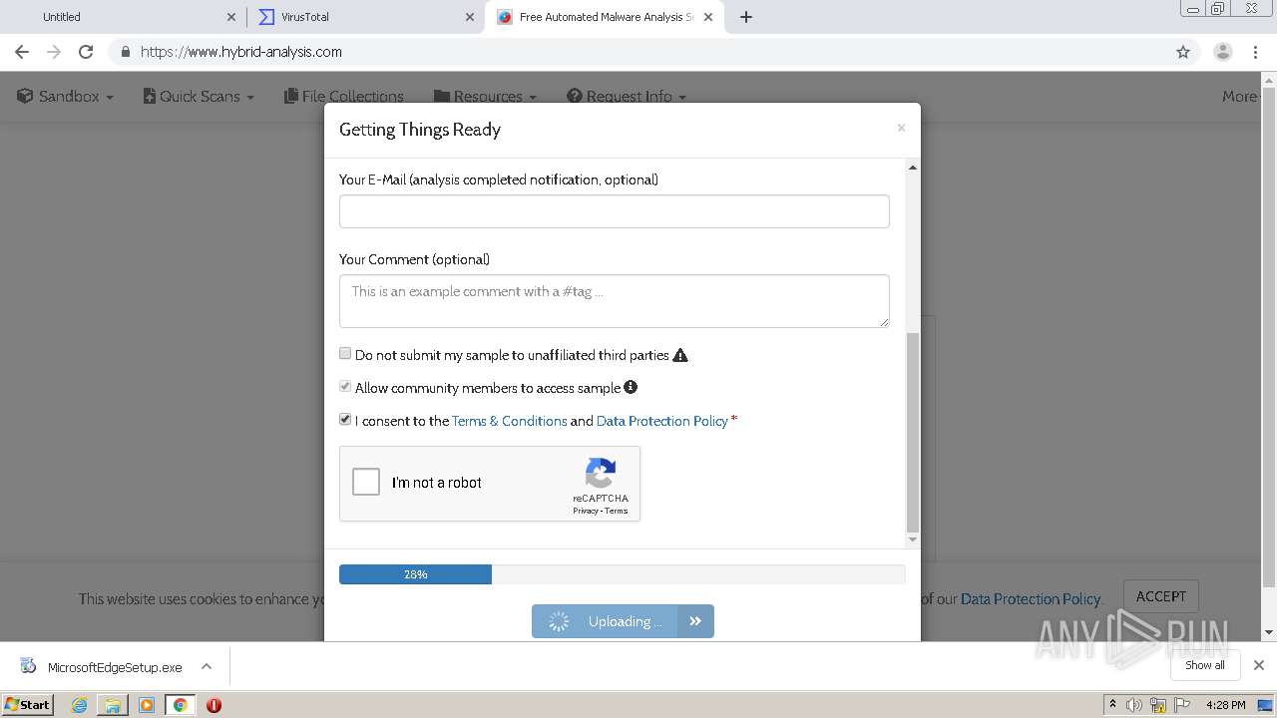Screen dimensions: 1277x718
Task: Toggle 'Allow community members to access sample'
Action: [x=345, y=387]
